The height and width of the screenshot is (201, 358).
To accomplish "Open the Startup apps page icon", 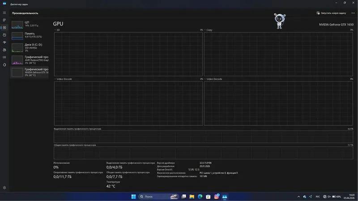I will (x=4, y=42).
